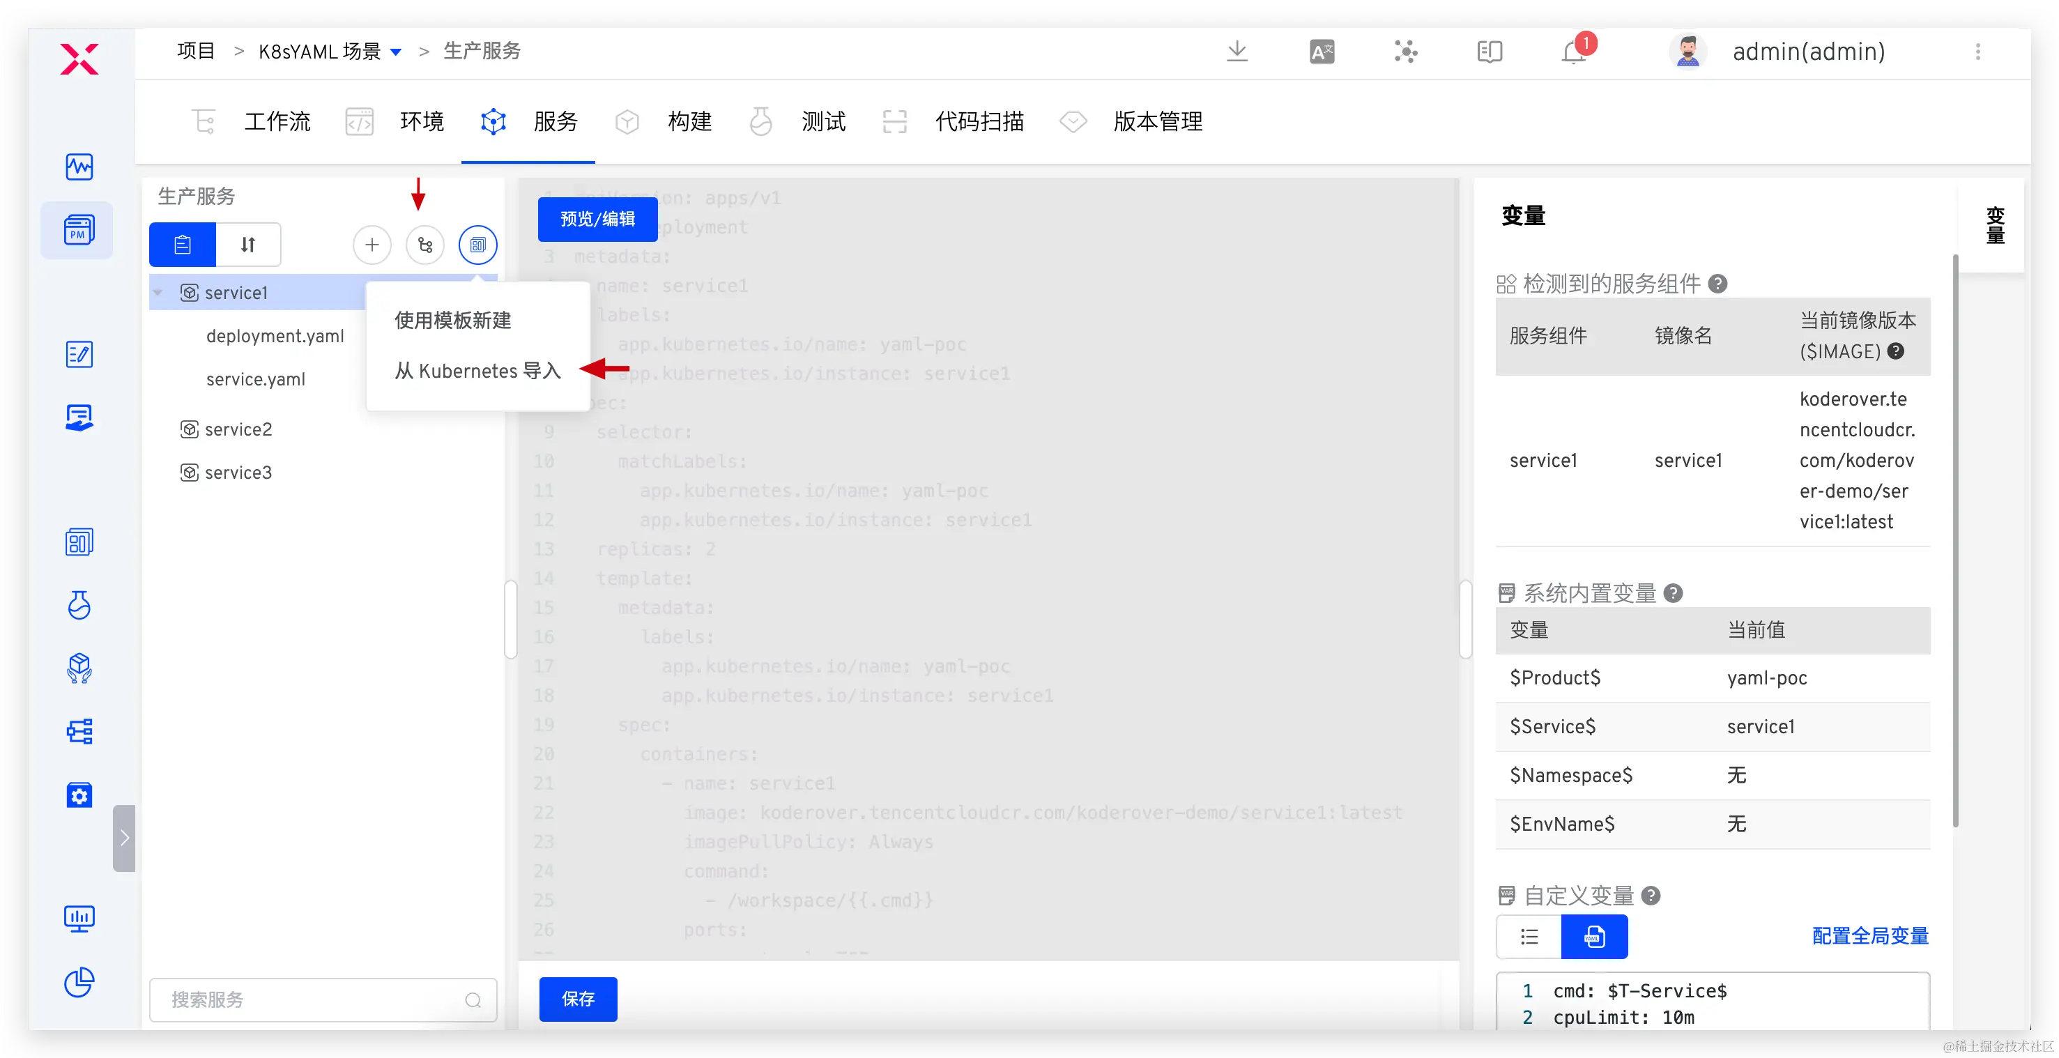Click the download icon in top bar
Screen dimensions: 2059x1058
[1237, 51]
